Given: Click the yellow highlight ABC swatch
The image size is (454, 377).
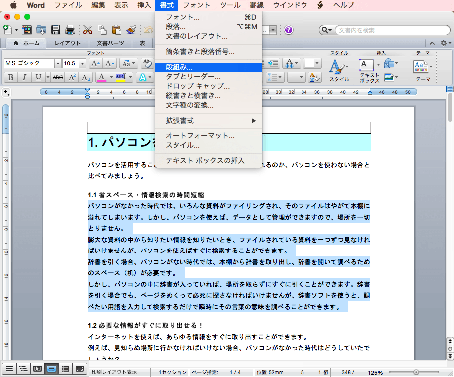Looking at the screenshot, I should [121, 77].
